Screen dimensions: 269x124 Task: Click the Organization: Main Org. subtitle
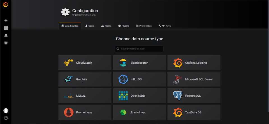[x=84, y=15]
